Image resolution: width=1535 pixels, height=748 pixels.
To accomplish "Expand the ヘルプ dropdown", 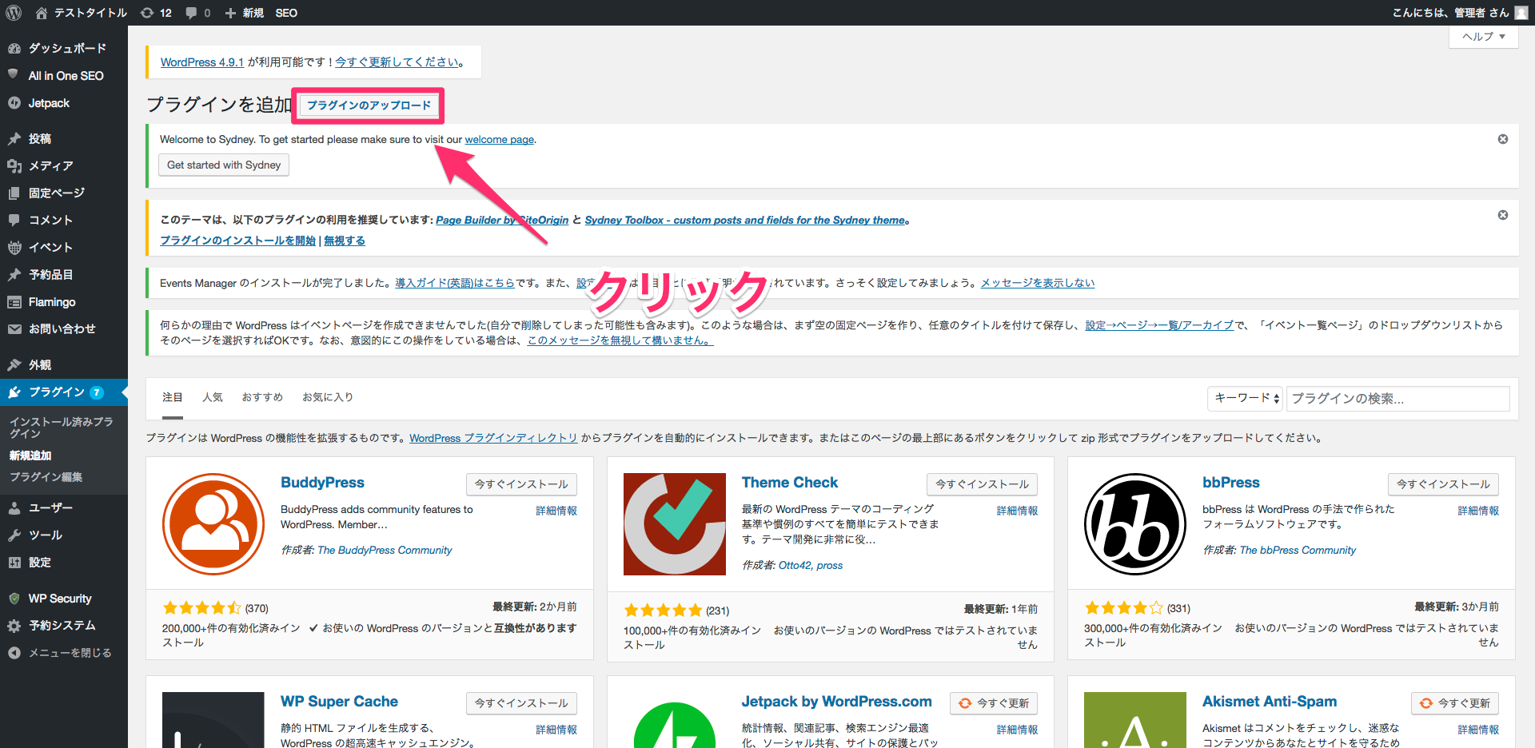I will pyautogui.click(x=1484, y=37).
